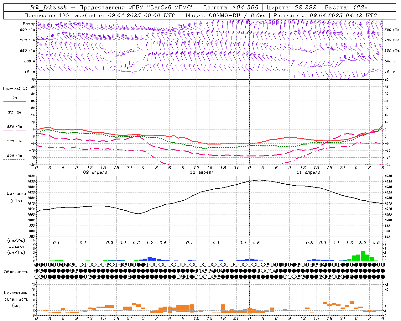This screenshot has height=321, width=401.
Task: Click the "Рассчитано: 09.04.2025 04:42 UTC" timestamp
Action: point(325,15)
